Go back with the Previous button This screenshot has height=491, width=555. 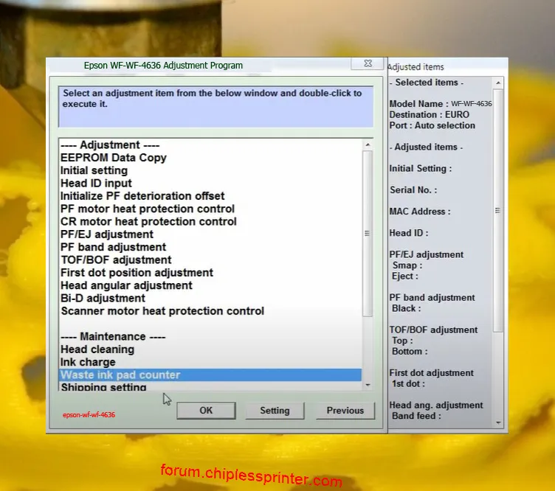pos(345,411)
